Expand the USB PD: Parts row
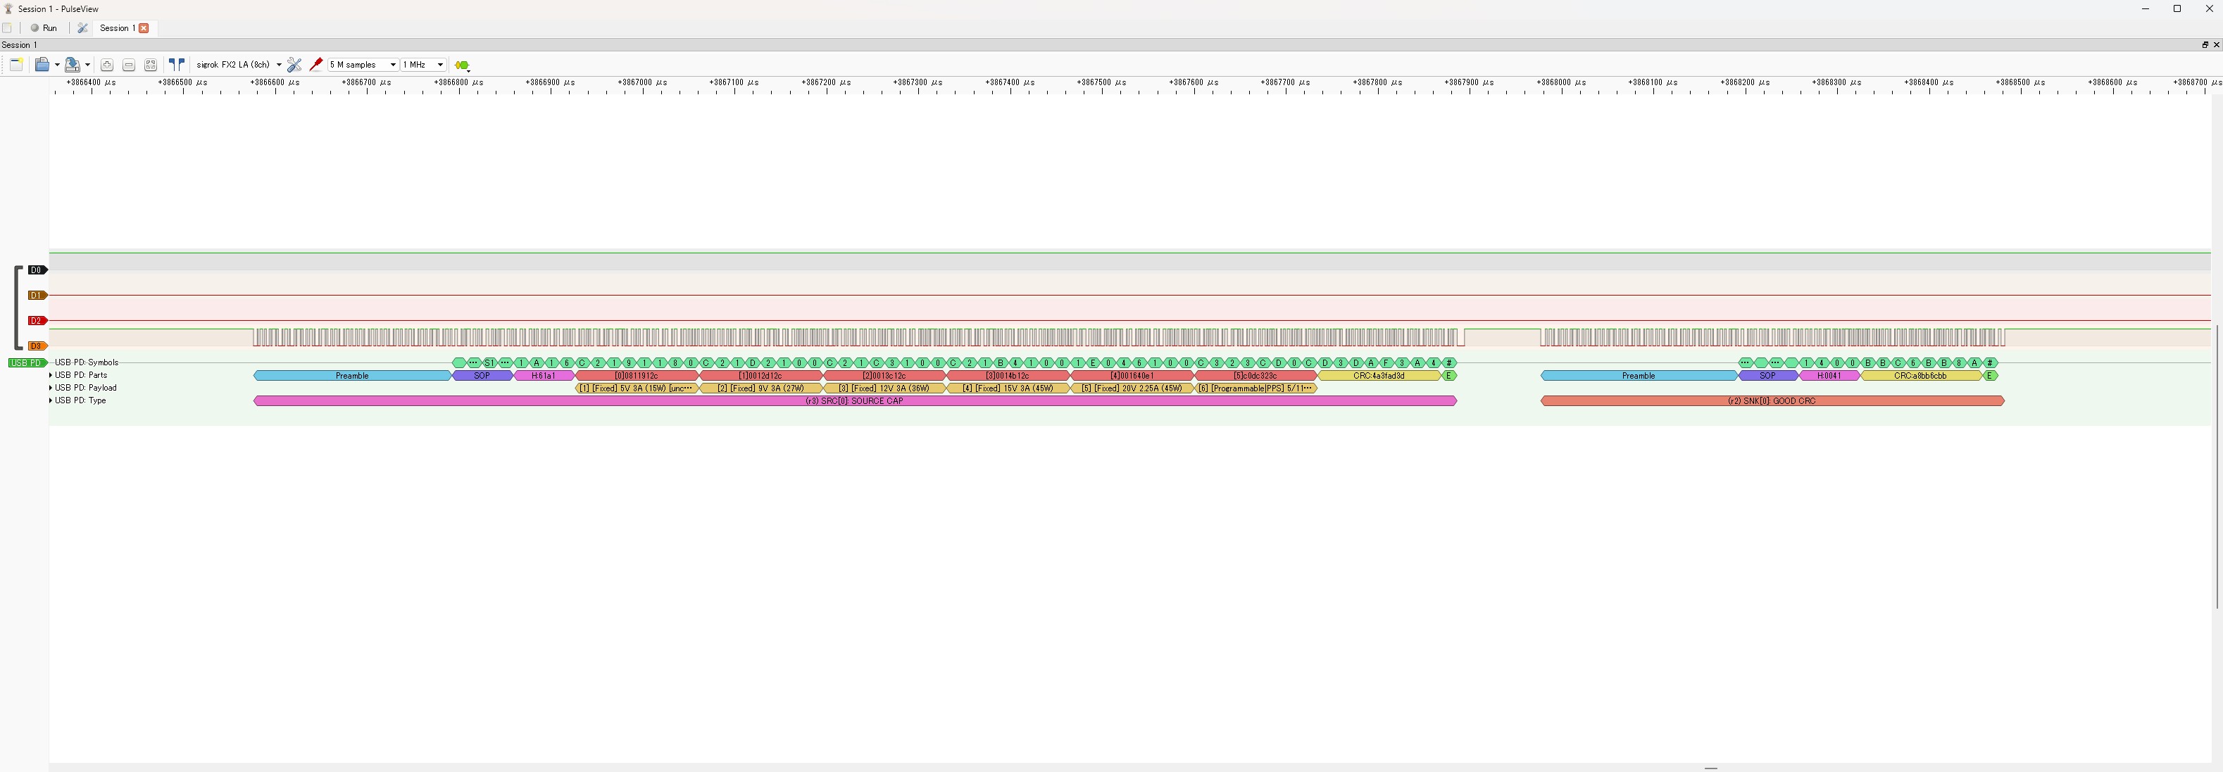Viewport: 2223px width, 772px height. coord(51,375)
